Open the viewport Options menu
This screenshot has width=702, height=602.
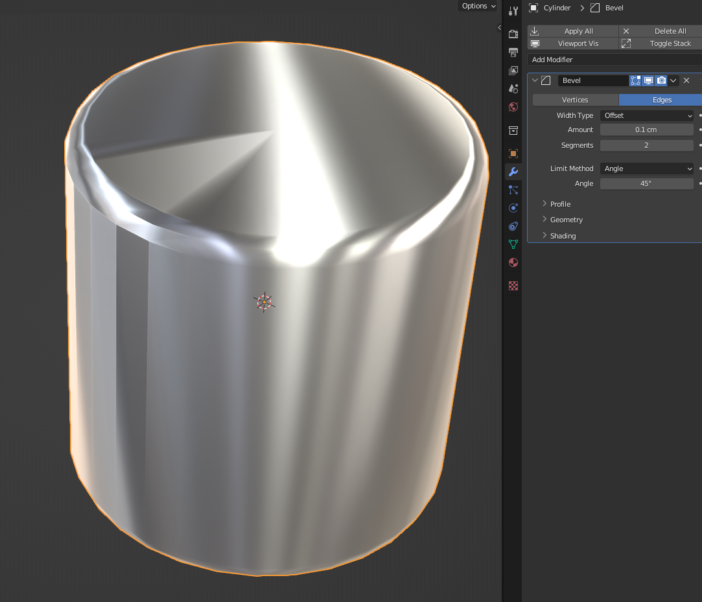click(x=478, y=6)
